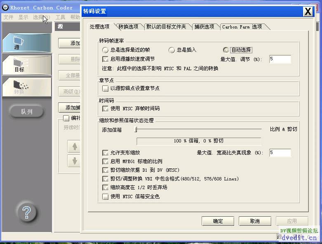Close the 转码设置 dialog
This screenshot has width=322, height=244.
[308, 12]
